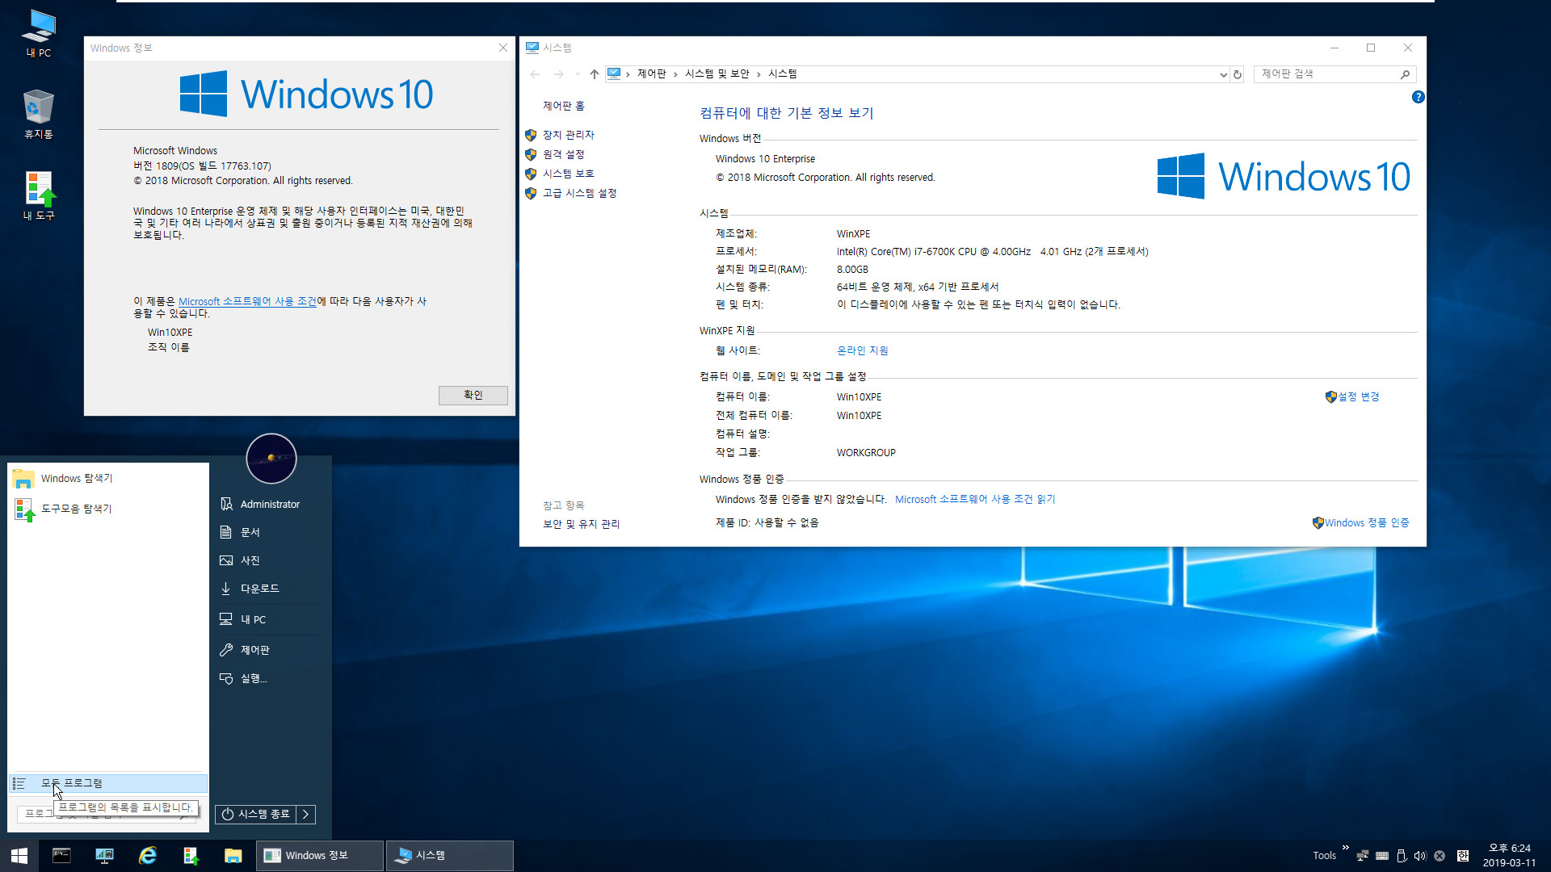Open 제어판 홈 in the sidebar
Screen dimensions: 1551x872
pos(563,107)
